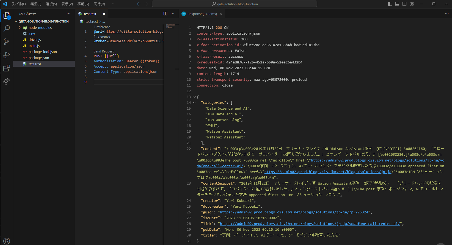Toggle the secondary side bar
Image resolution: width=452 pixels, height=245 pixels.
click(404, 4)
